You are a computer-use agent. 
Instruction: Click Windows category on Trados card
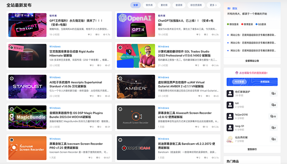click(x=164, y=47)
